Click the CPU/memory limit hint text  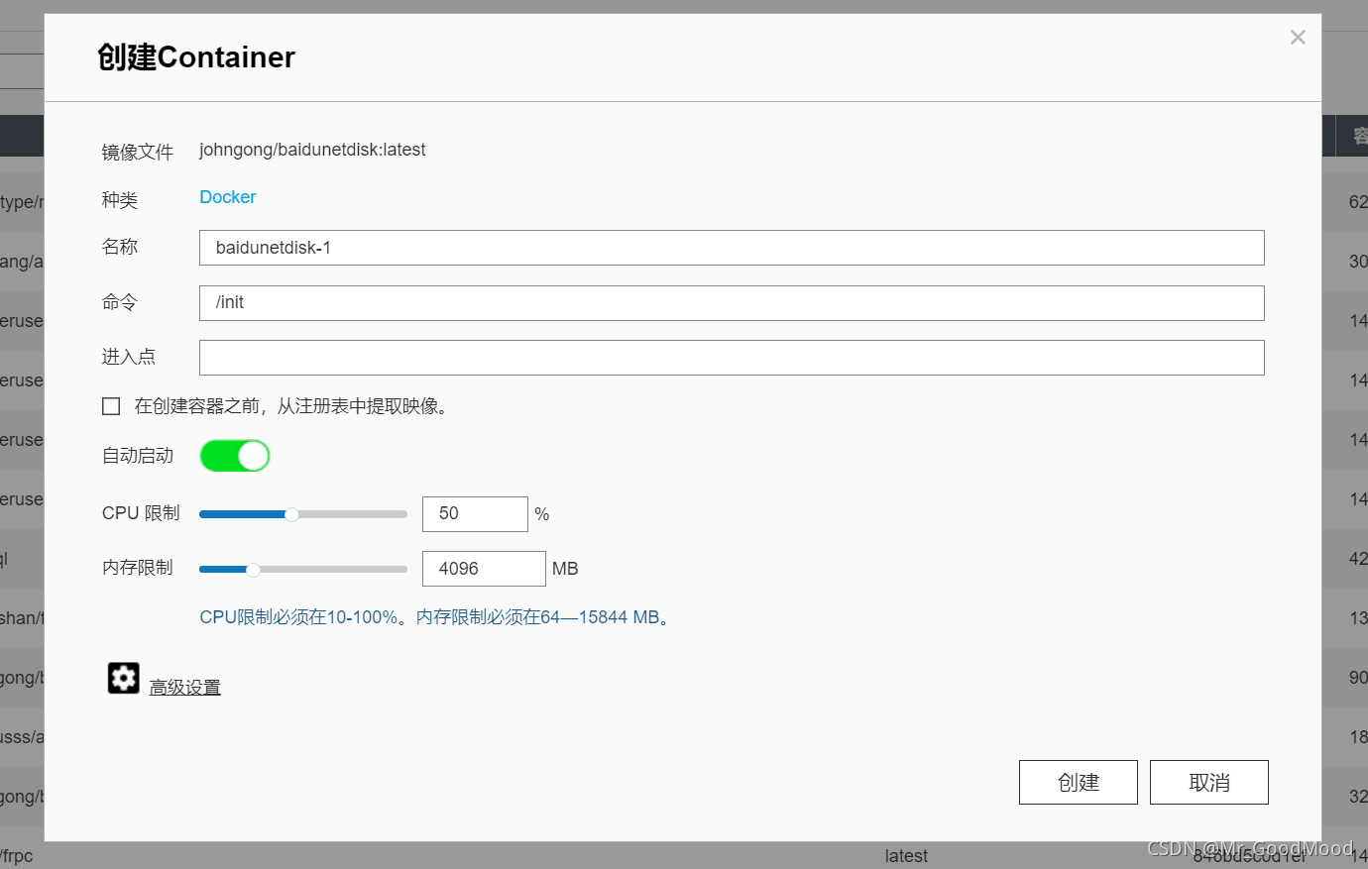tap(437, 617)
